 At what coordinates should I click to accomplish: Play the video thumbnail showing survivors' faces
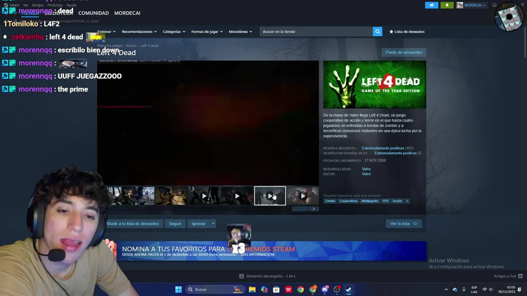[303, 196]
